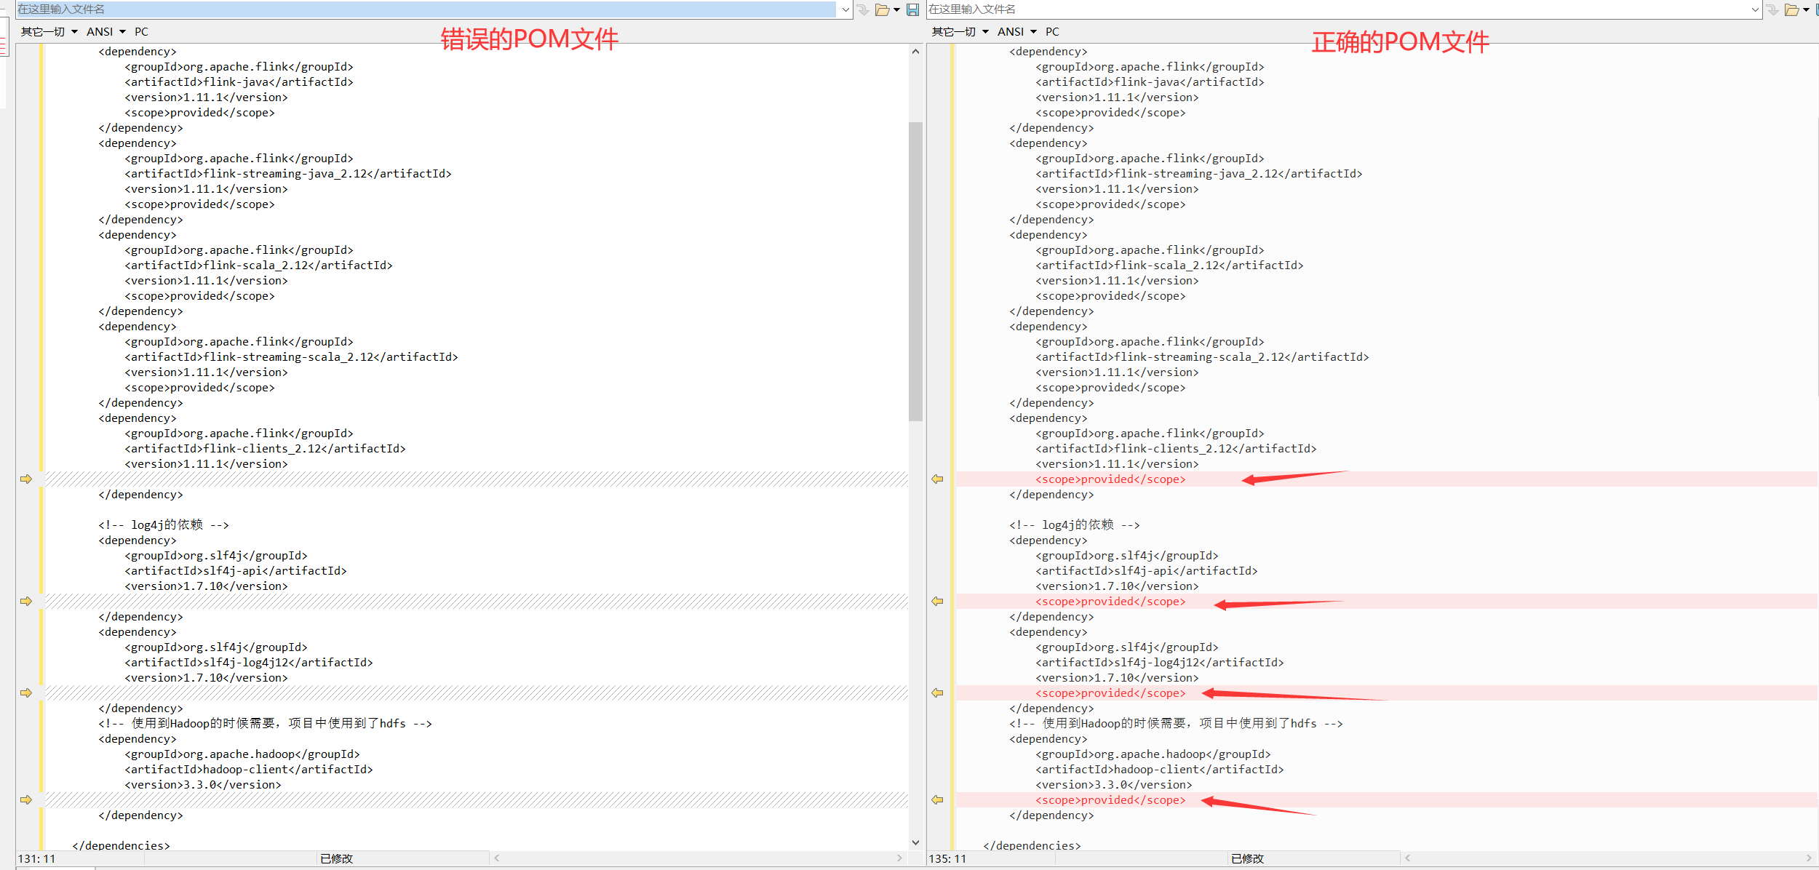This screenshot has width=1819, height=870.
Task: Click the save icon near the top-right corner
Action: (x=1817, y=9)
